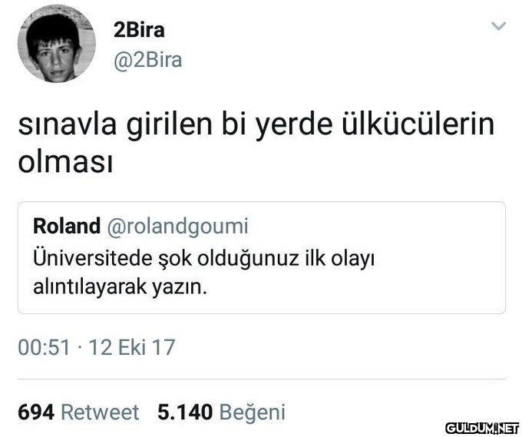Open the 2Bira display name
The image size is (522, 437).
coord(139,30)
